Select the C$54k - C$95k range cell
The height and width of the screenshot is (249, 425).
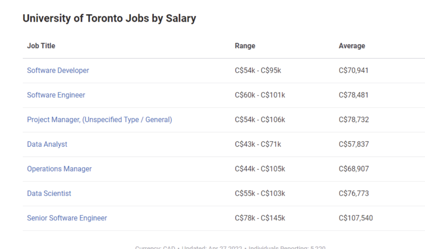pyautogui.click(x=258, y=70)
